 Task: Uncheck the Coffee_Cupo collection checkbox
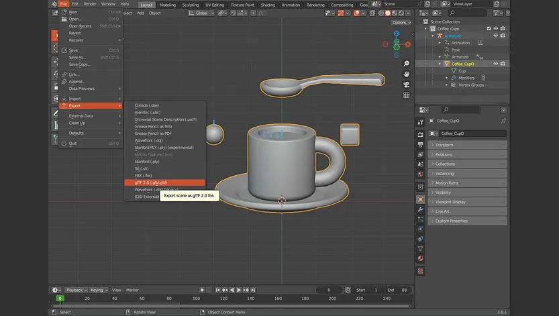pyautogui.click(x=489, y=28)
